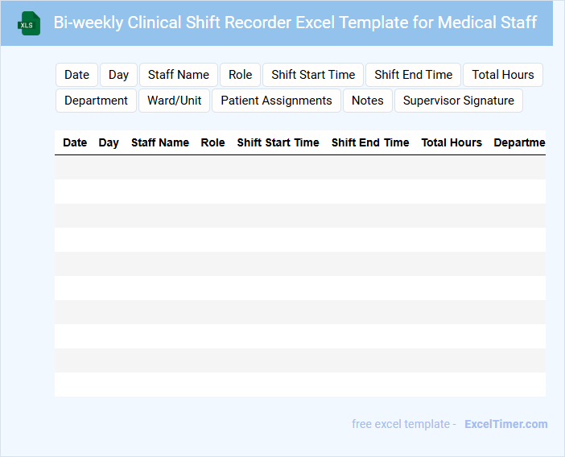Select the Supervisor Signature tag
The width and height of the screenshot is (565, 457).
pos(459,101)
